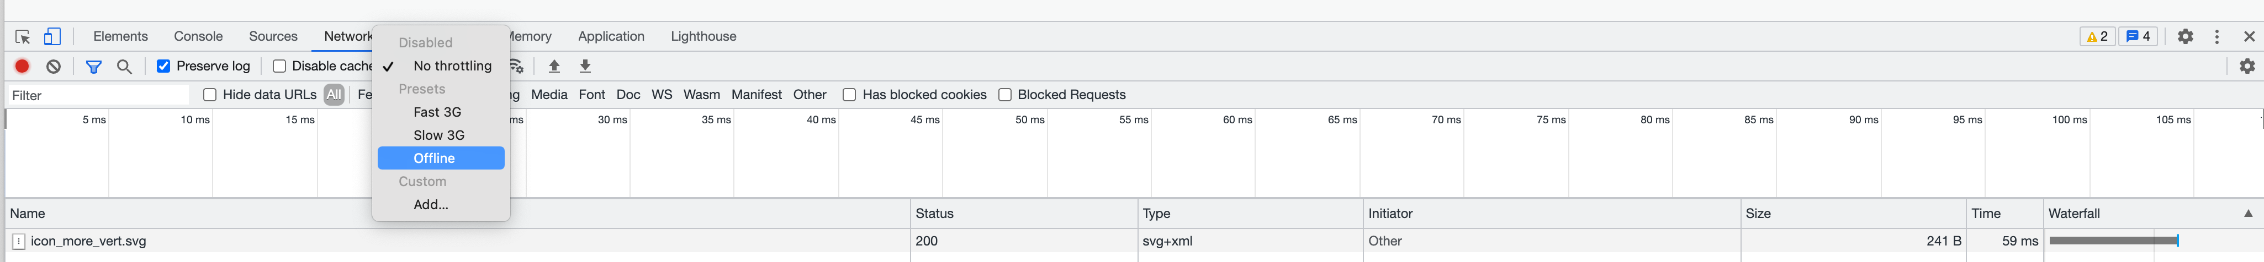Select No throttling in the dropdown
Screen dimensions: 2264x262
click(441, 65)
